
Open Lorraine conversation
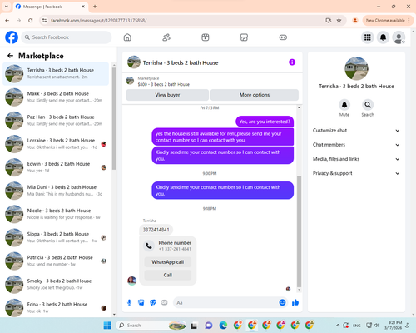56,144
